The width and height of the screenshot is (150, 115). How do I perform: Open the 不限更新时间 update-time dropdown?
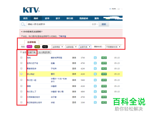point(113,47)
